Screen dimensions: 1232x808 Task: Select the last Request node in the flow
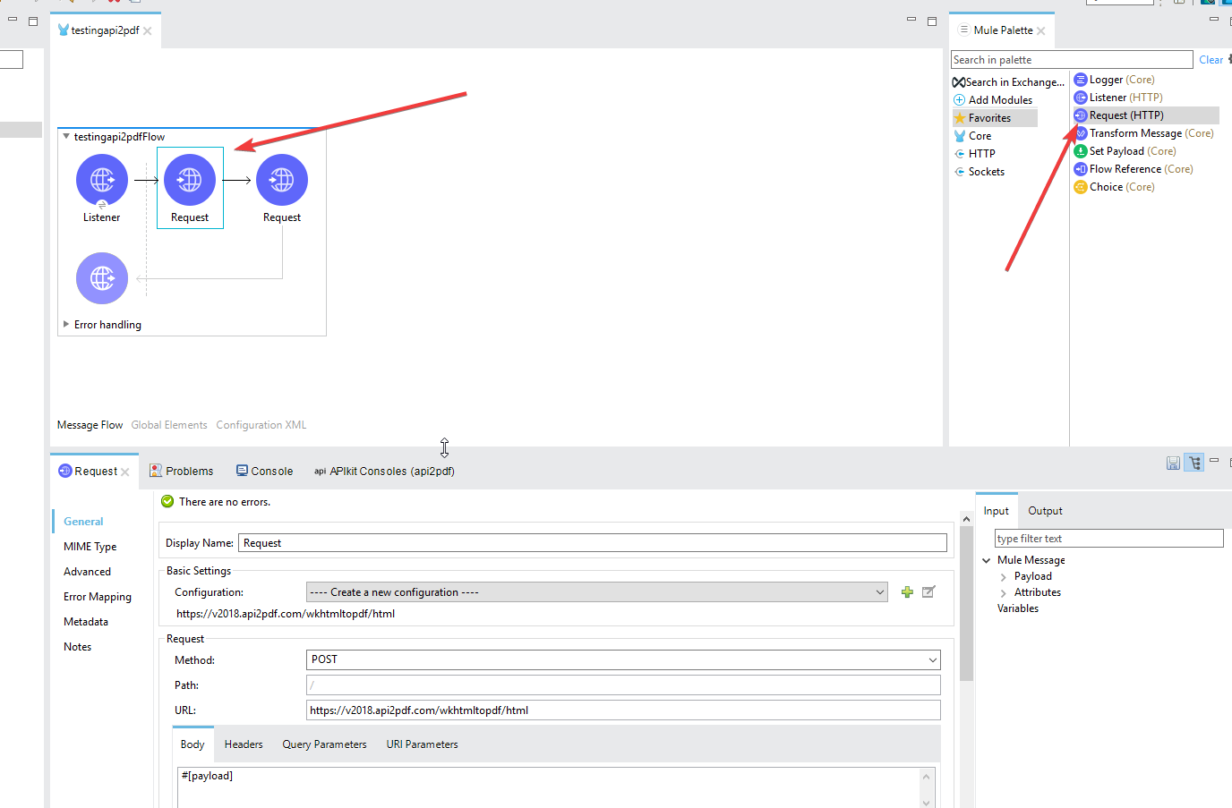pos(282,181)
